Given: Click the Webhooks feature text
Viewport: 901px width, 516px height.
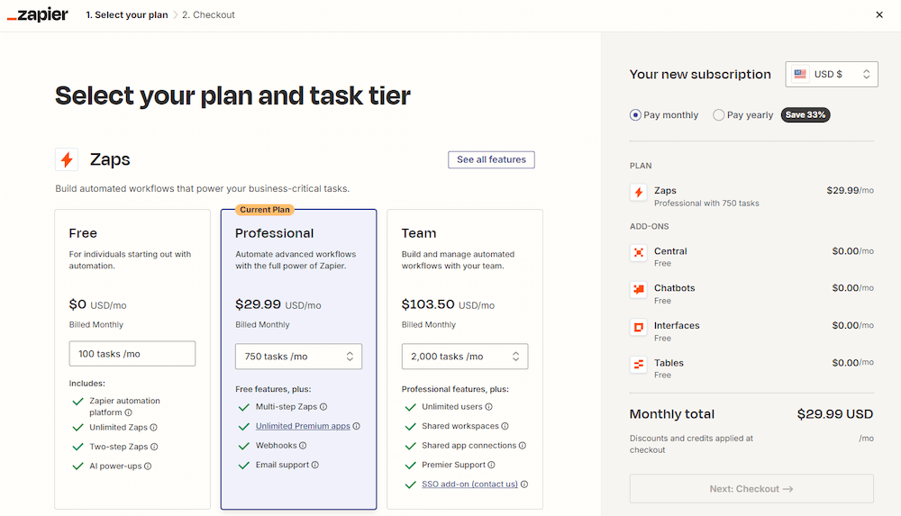Looking at the screenshot, I should 277,446.
